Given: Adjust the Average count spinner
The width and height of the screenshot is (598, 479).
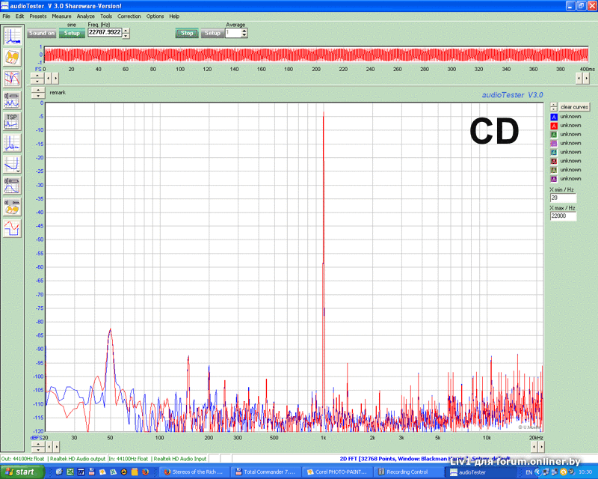Looking at the screenshot, I should 244,33.
